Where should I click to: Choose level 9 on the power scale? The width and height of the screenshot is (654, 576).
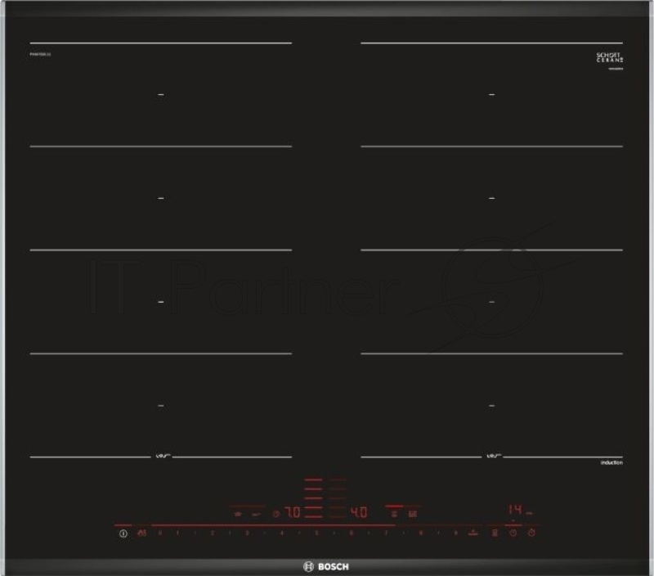[x=455, y=533]
